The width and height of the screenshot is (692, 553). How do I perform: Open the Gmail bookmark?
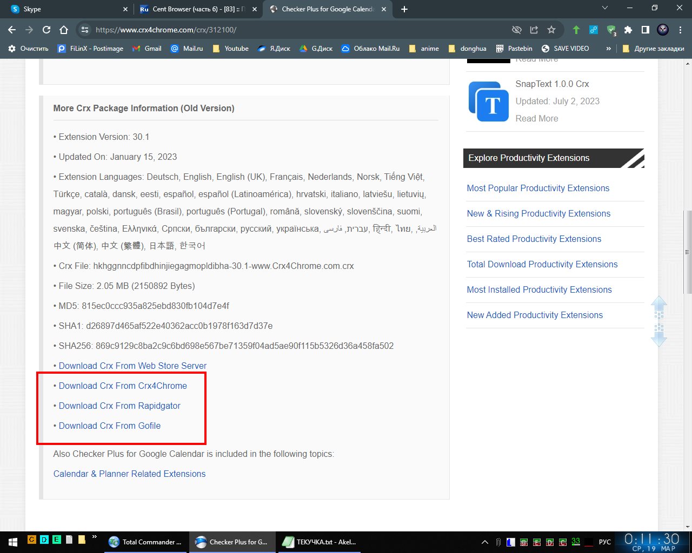(147, 49)
